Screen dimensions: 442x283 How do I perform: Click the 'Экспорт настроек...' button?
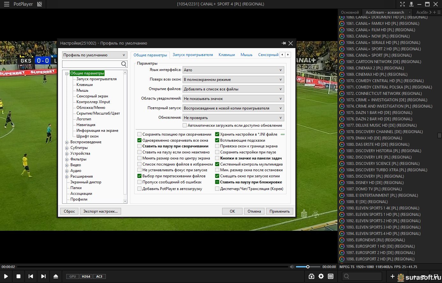tap(100, 211)
